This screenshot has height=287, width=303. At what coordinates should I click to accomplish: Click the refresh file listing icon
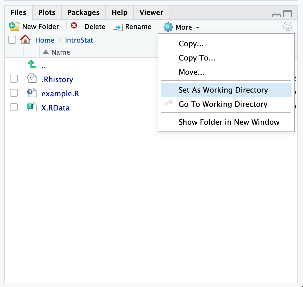pos(288,27)
